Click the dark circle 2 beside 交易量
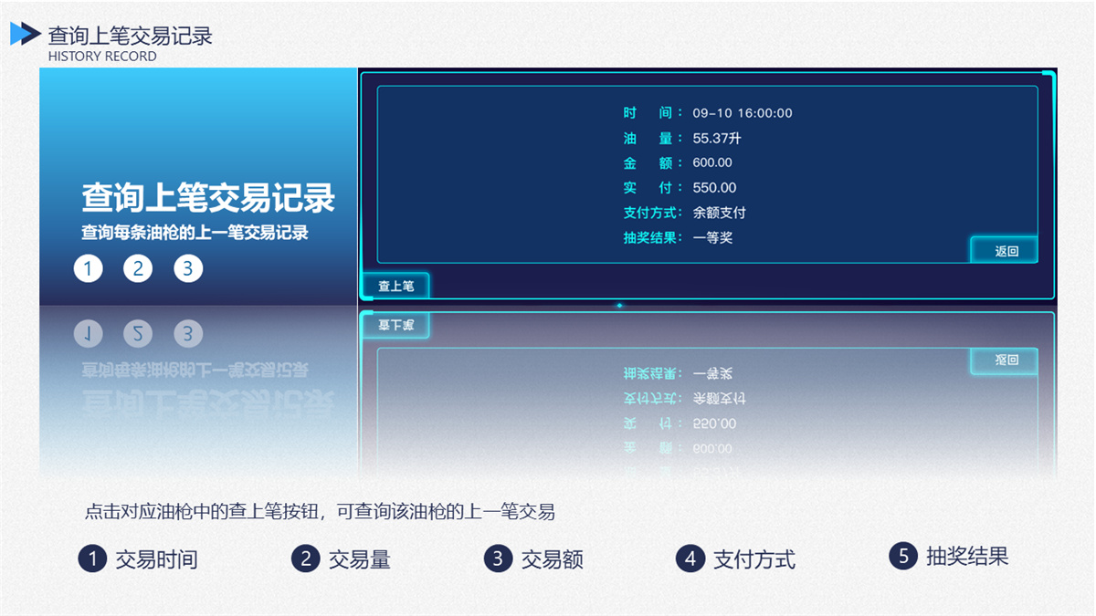Screen dimensions: 1096x616 [306, 559]
